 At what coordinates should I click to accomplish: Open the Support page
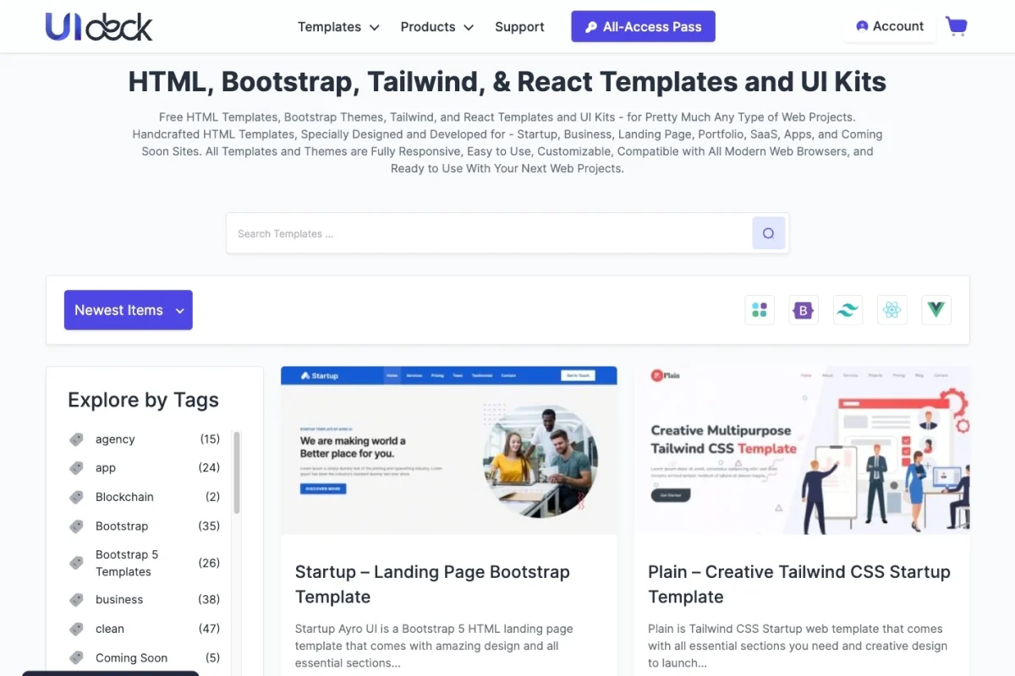(519, 27)
